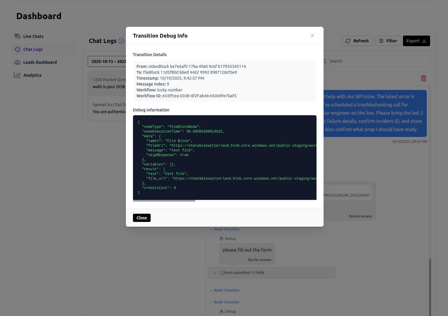Open the date range picker
Screen dimensions: 448x316
point(108,61)
